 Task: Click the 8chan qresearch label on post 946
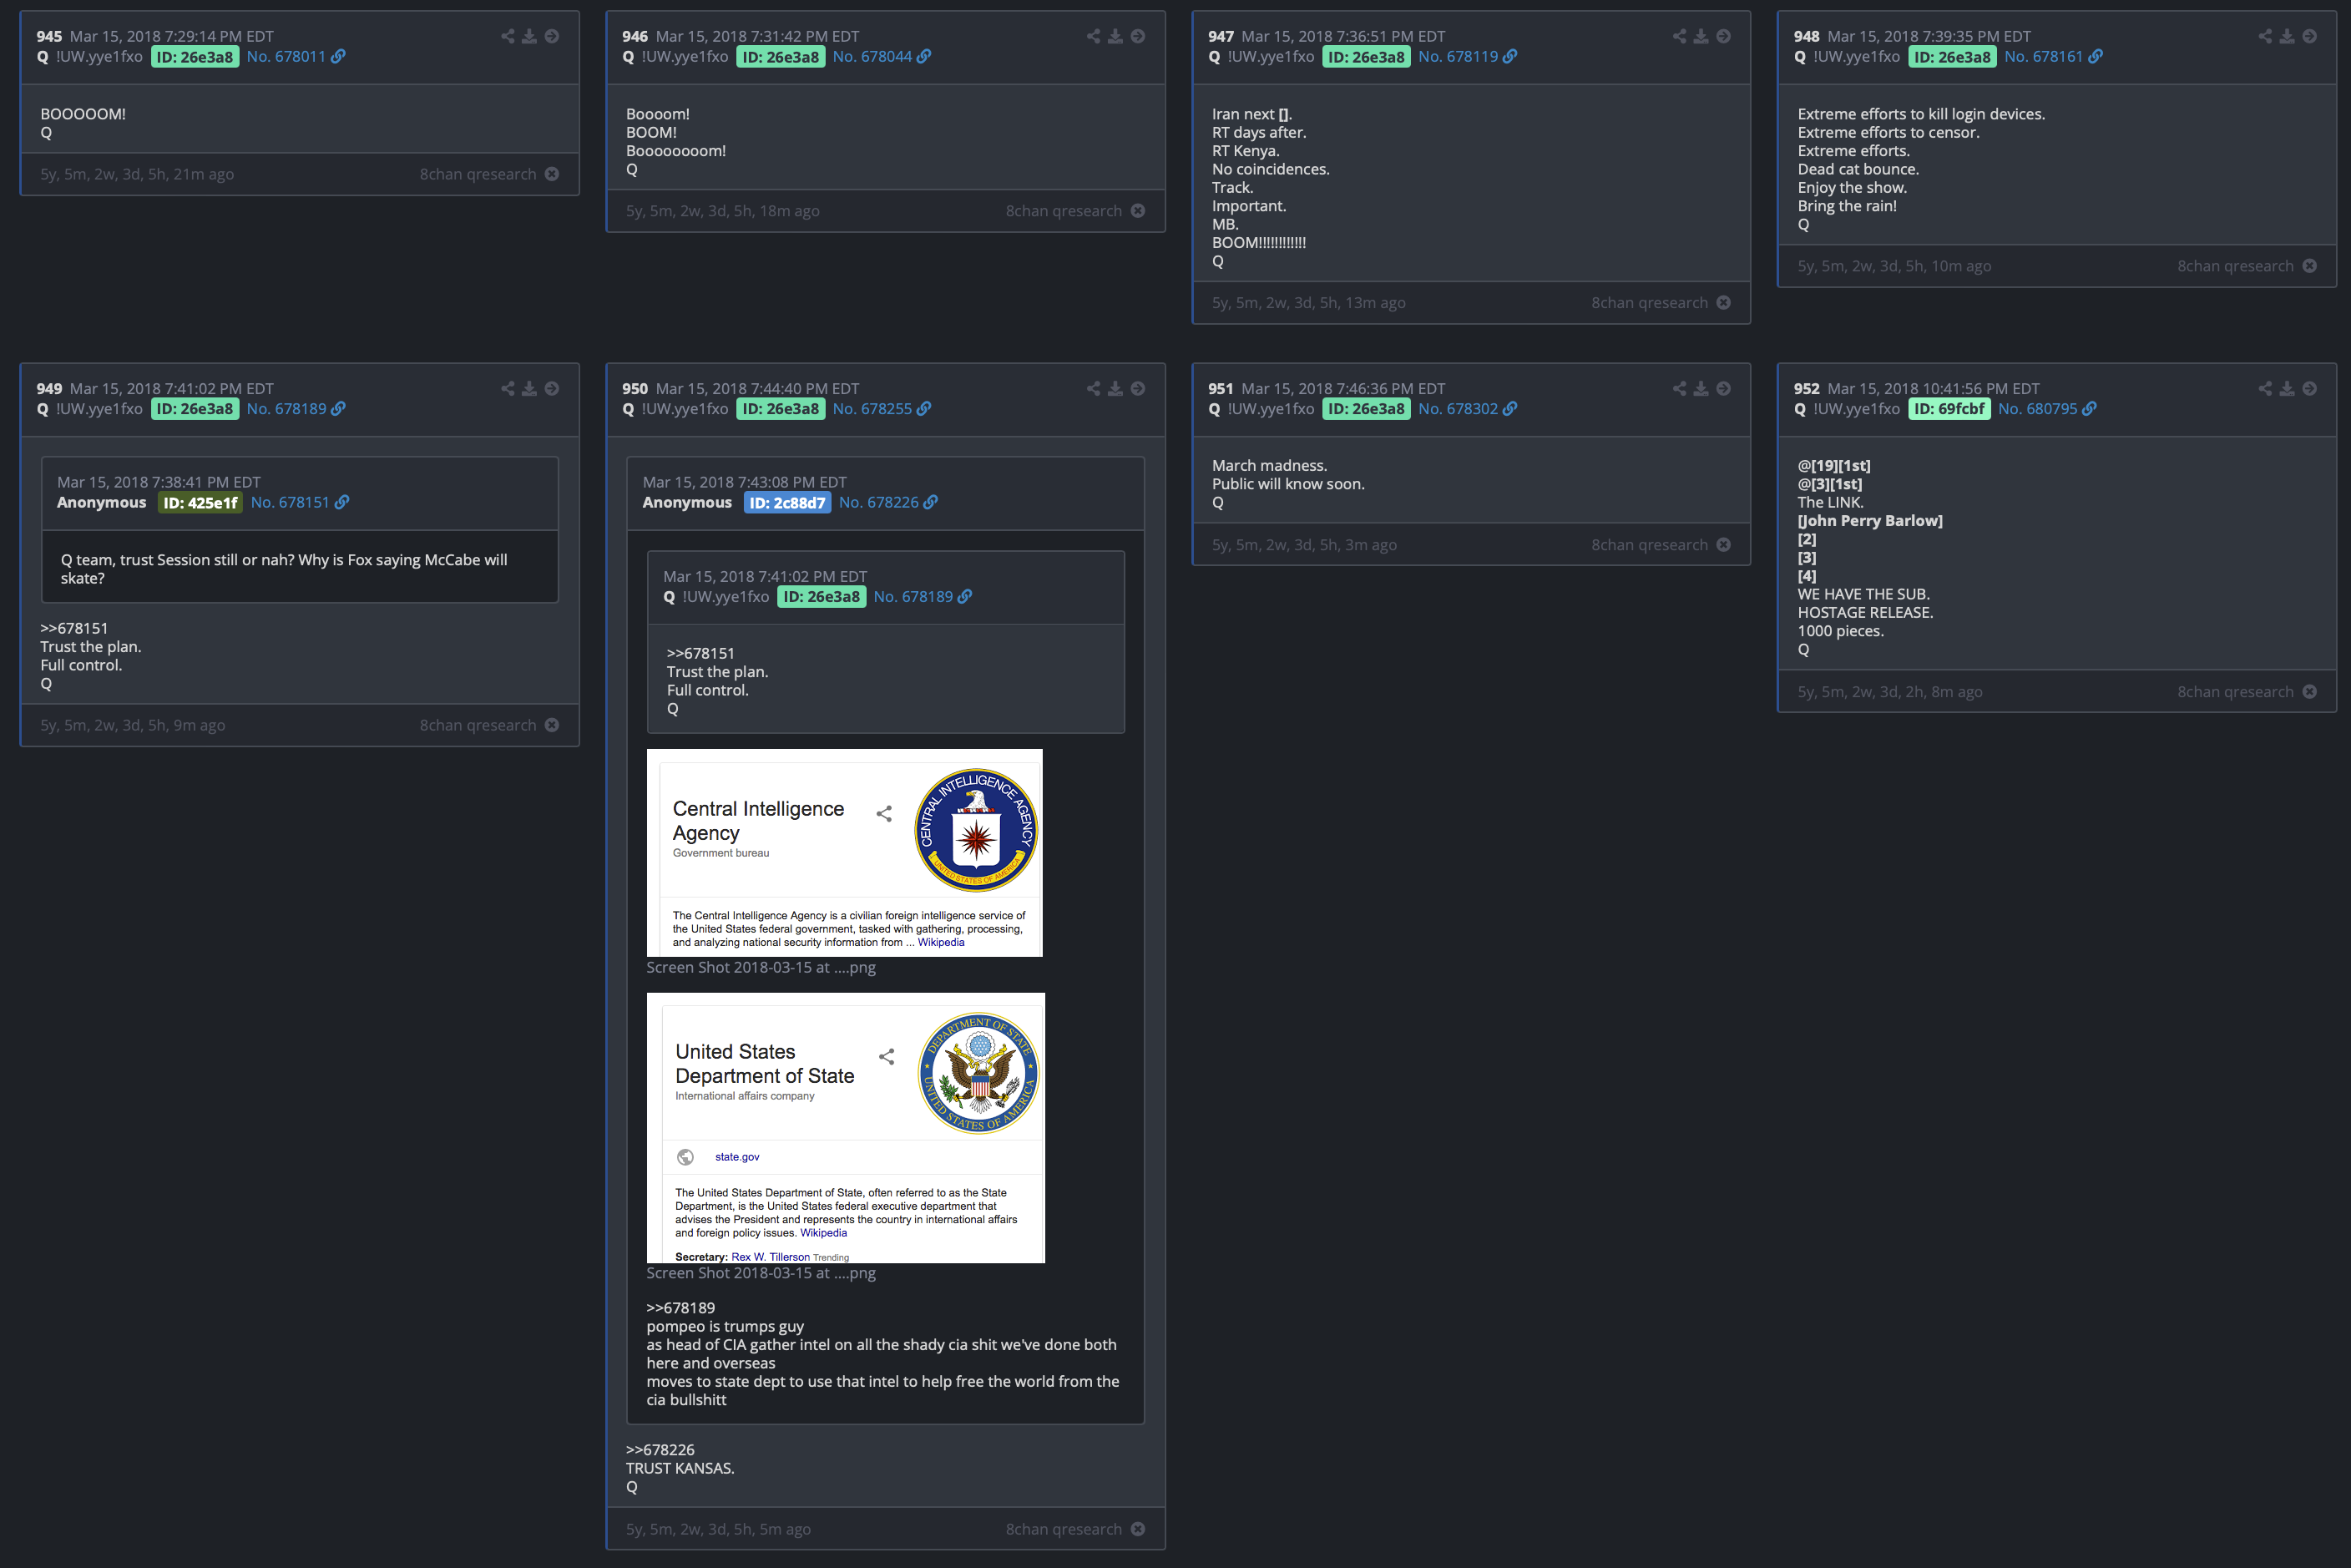1064,211
